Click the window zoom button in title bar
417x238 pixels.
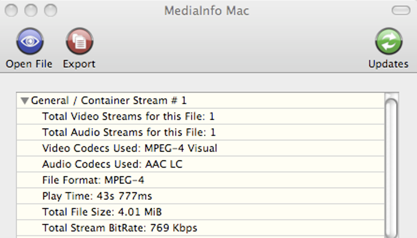[51, 10]
